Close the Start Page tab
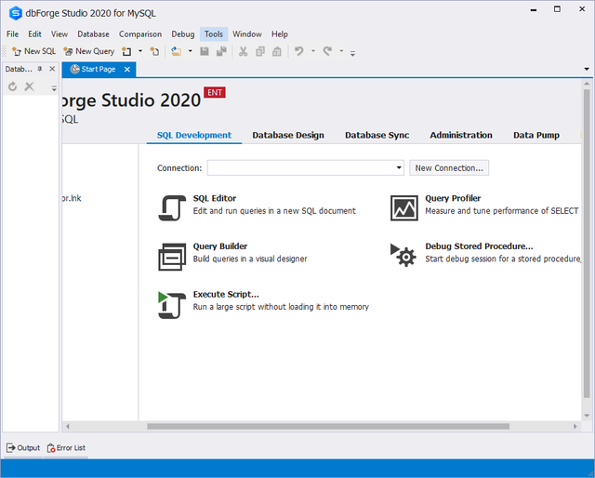 [x=126, y=70]
